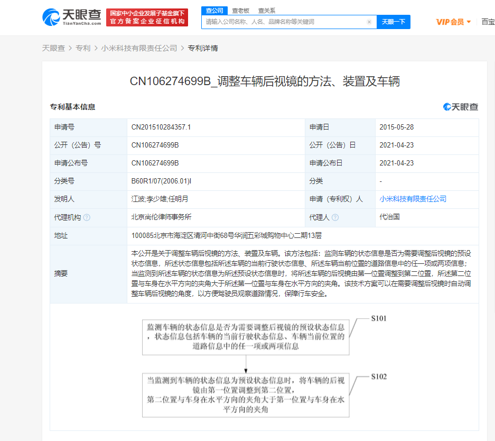This screenshot has height=441, width=495.
Task: Select date 2021-04-23 in 申请公布日 row
Action: pos(397,163)
